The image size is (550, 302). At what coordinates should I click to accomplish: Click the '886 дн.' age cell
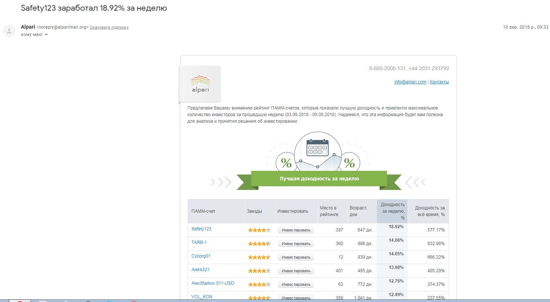pyautogui.click(x=365, y=244)
